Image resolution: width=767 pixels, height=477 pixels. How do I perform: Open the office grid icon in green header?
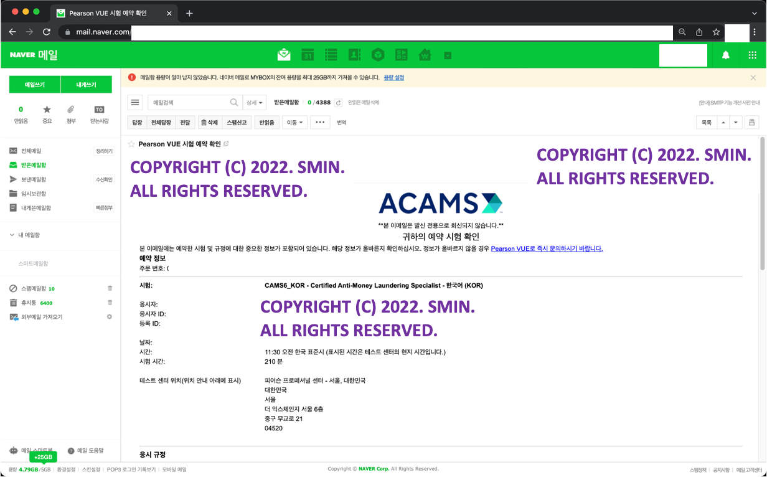pos(402,55)
